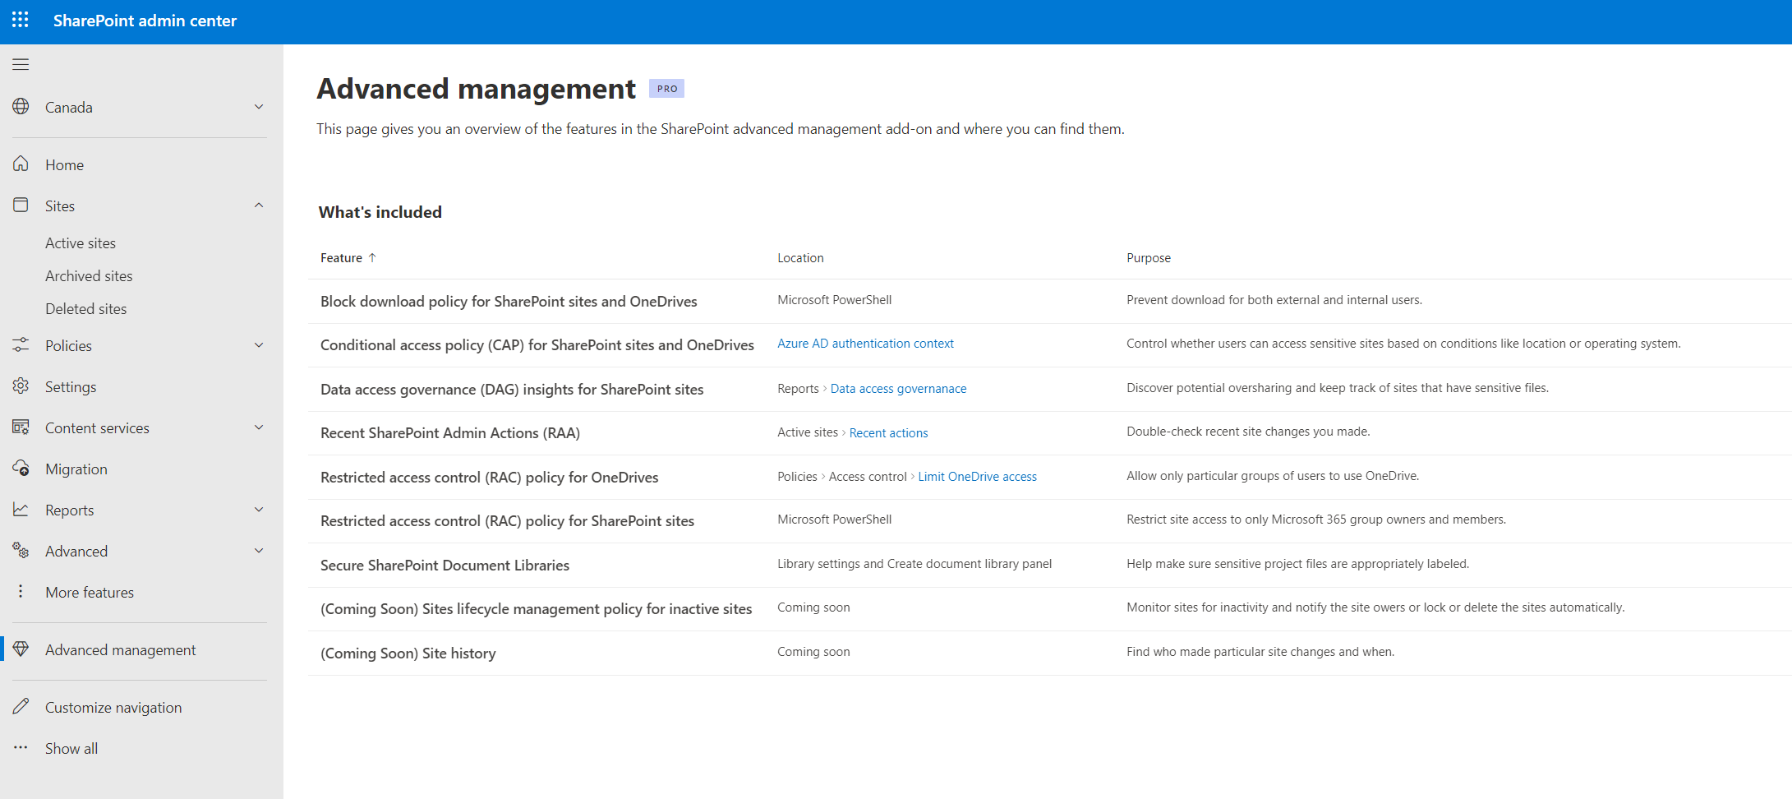Select Active sites in the sidebar
Image resolution: width=1792 pixels, height=799 pixels.
81,242
